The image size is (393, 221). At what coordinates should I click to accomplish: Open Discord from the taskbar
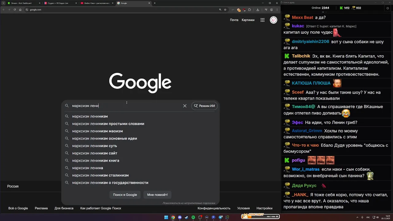(x=180, y=217)
